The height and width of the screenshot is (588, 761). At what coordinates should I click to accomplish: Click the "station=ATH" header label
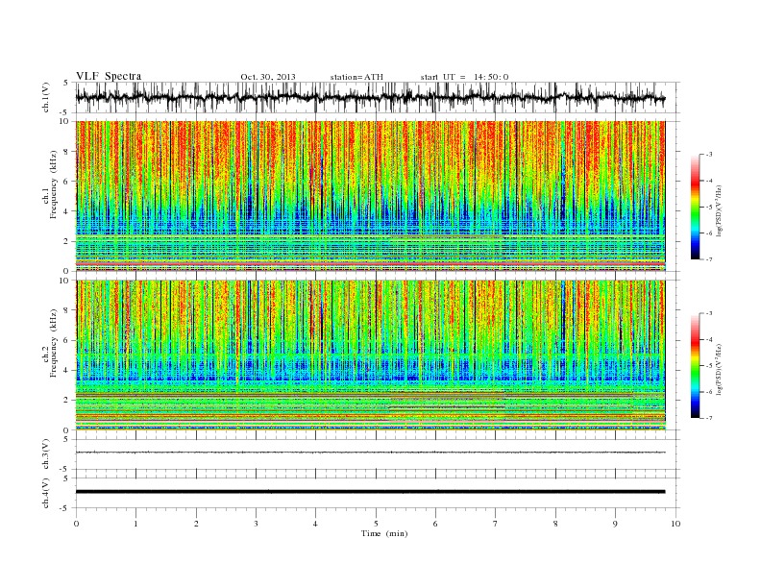click(x=356, y=77)
